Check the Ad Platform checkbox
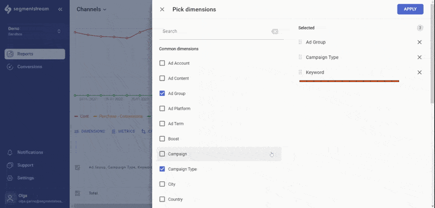Image resolution: width=435 pixels, height=208 pixels. pos(162,108)
